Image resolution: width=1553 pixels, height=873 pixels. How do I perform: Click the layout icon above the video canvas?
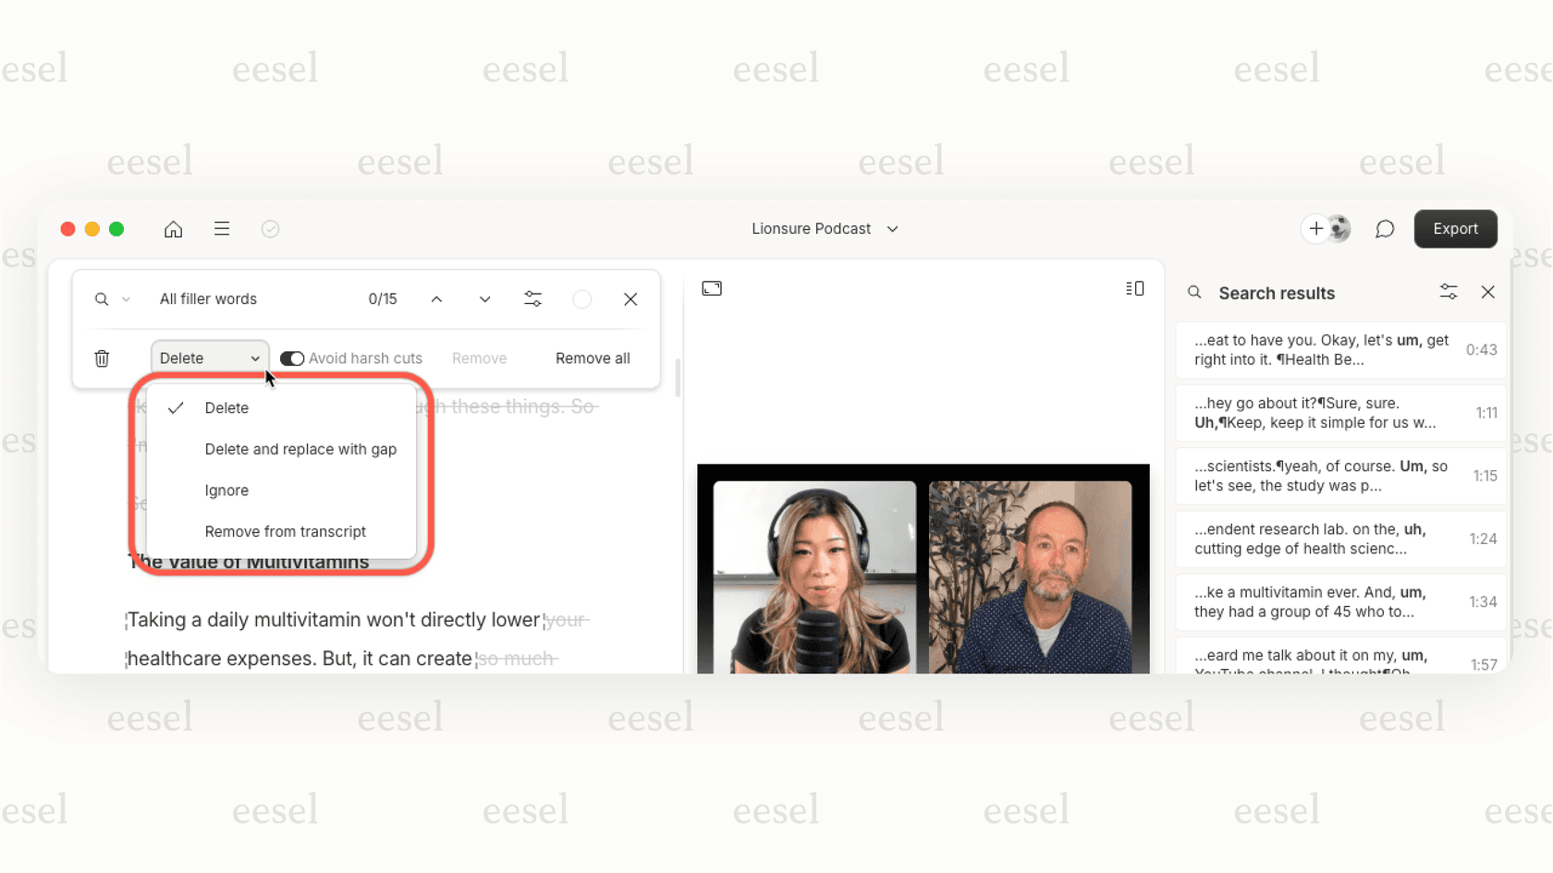tap(1135, 287)
